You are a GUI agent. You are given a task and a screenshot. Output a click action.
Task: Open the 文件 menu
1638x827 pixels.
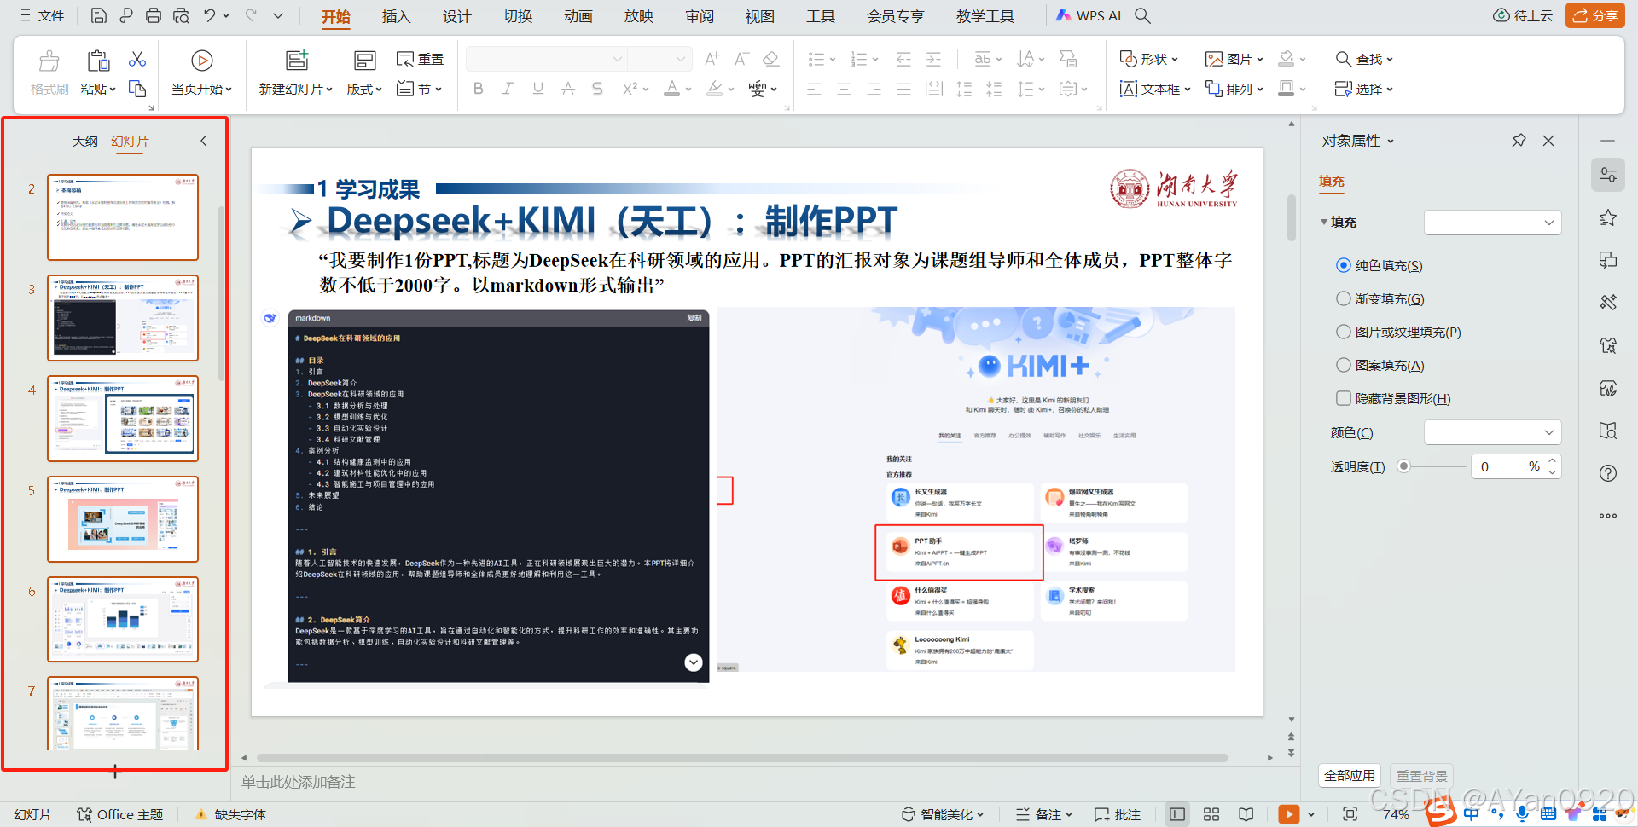click(x=42, y=15)
